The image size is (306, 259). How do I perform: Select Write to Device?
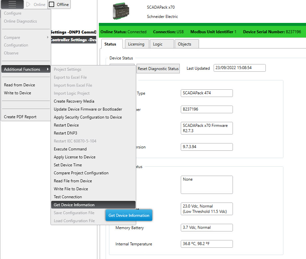coord(17,93)
